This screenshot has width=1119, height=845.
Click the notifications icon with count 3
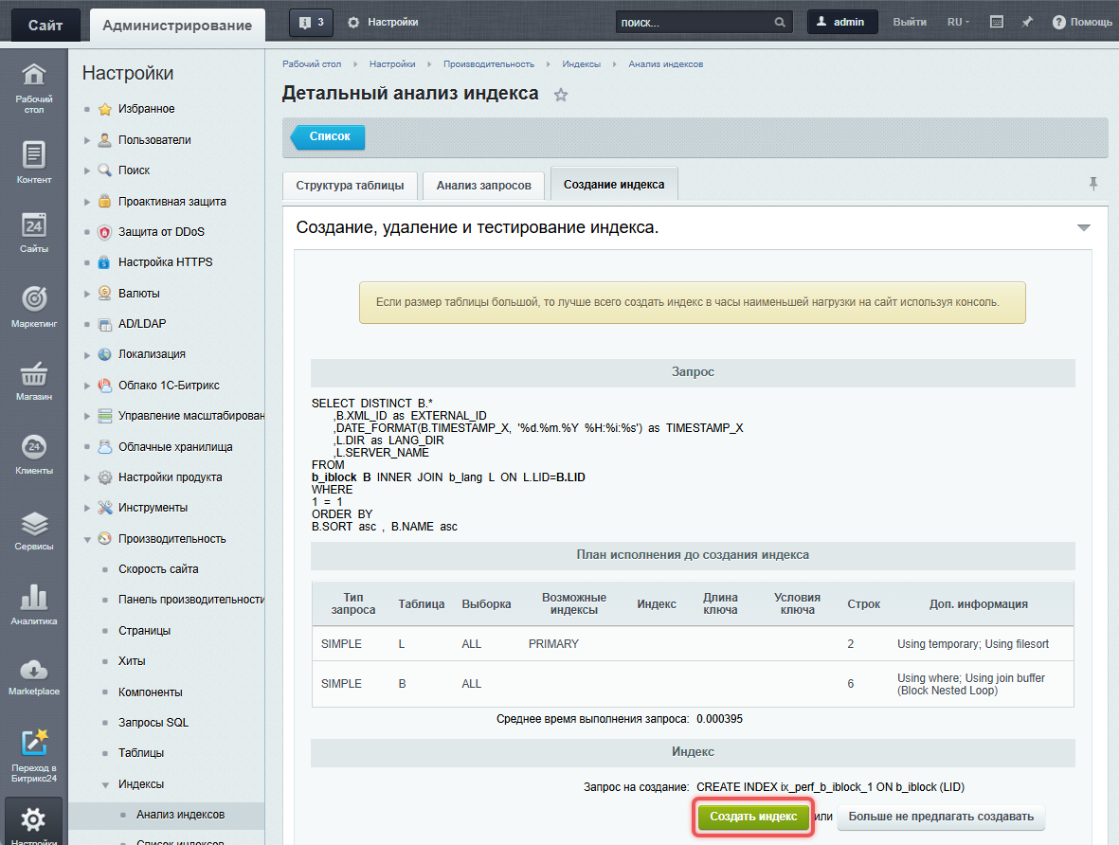[x=311, y=22]
